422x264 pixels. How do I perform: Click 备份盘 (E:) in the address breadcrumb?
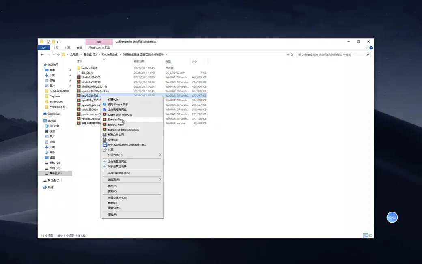90,55
